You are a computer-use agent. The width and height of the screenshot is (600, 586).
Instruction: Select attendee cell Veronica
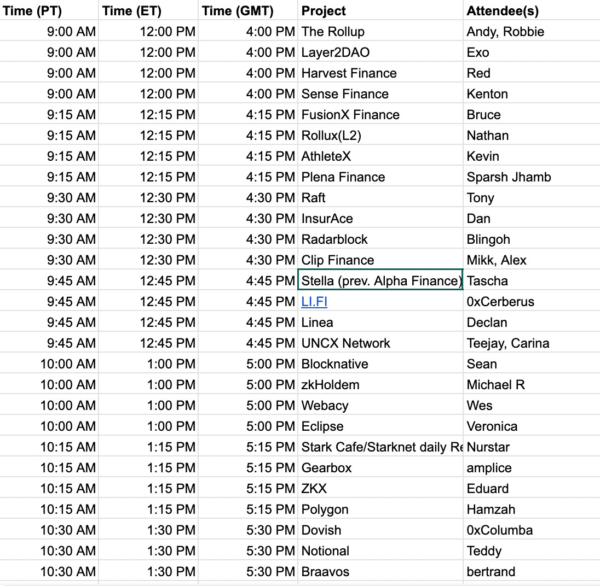coord(532,426)
